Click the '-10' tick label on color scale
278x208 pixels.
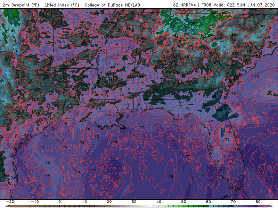35,202
